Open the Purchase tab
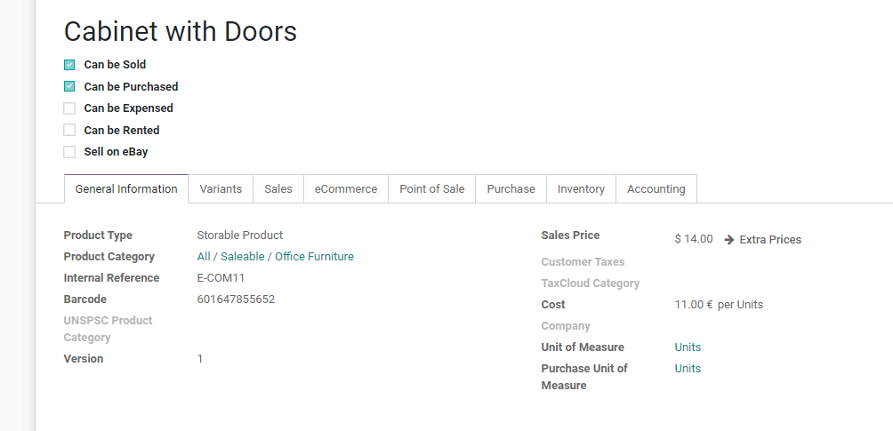Viewport: 893px width, 431px height. pos(511,189)
